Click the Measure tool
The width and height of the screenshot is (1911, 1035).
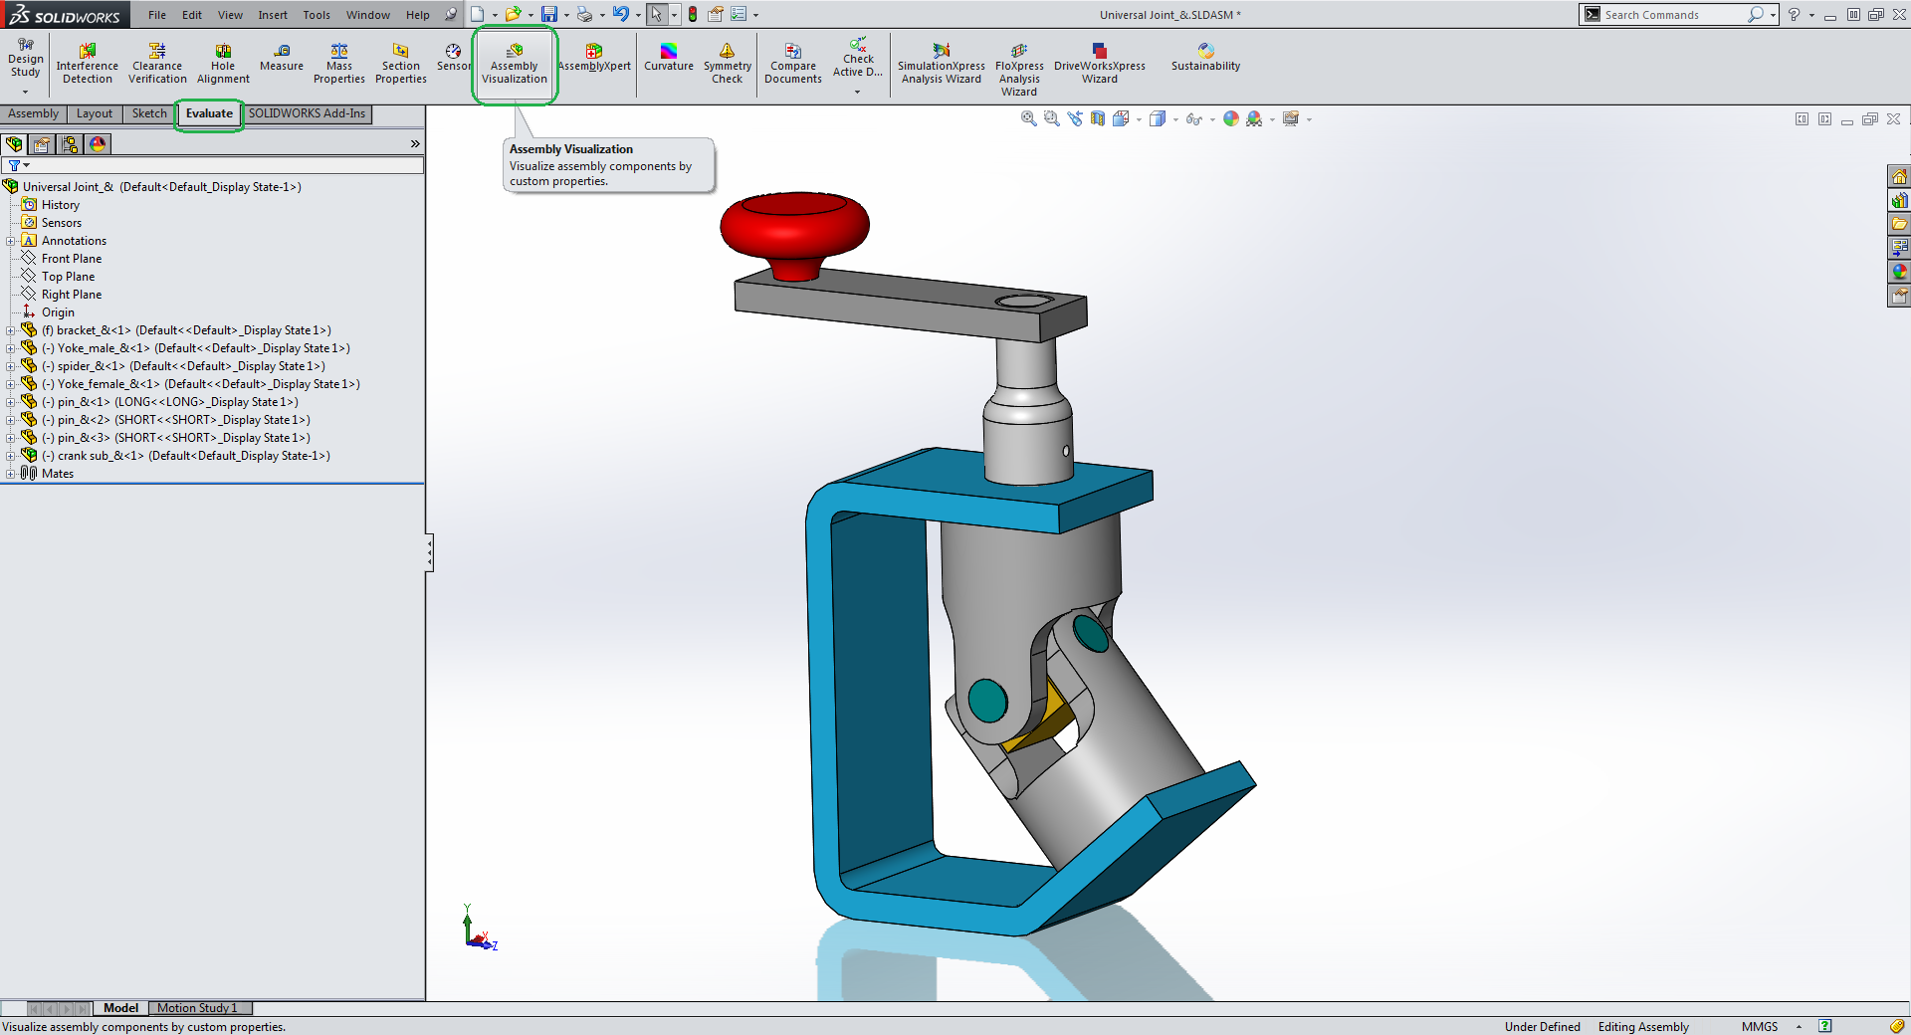(282, 58)
